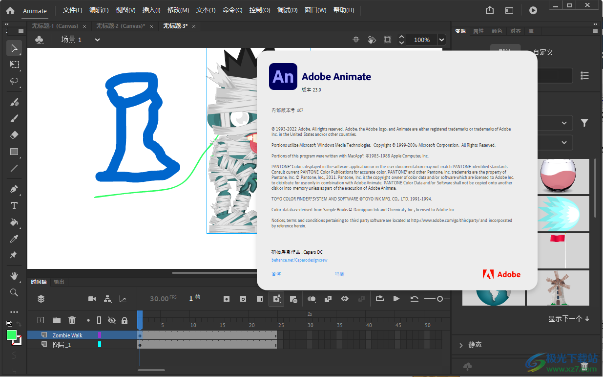Screen dimensions: 603x377
Task: Open the scene selection dropdown
Action: tap(97, 40)
